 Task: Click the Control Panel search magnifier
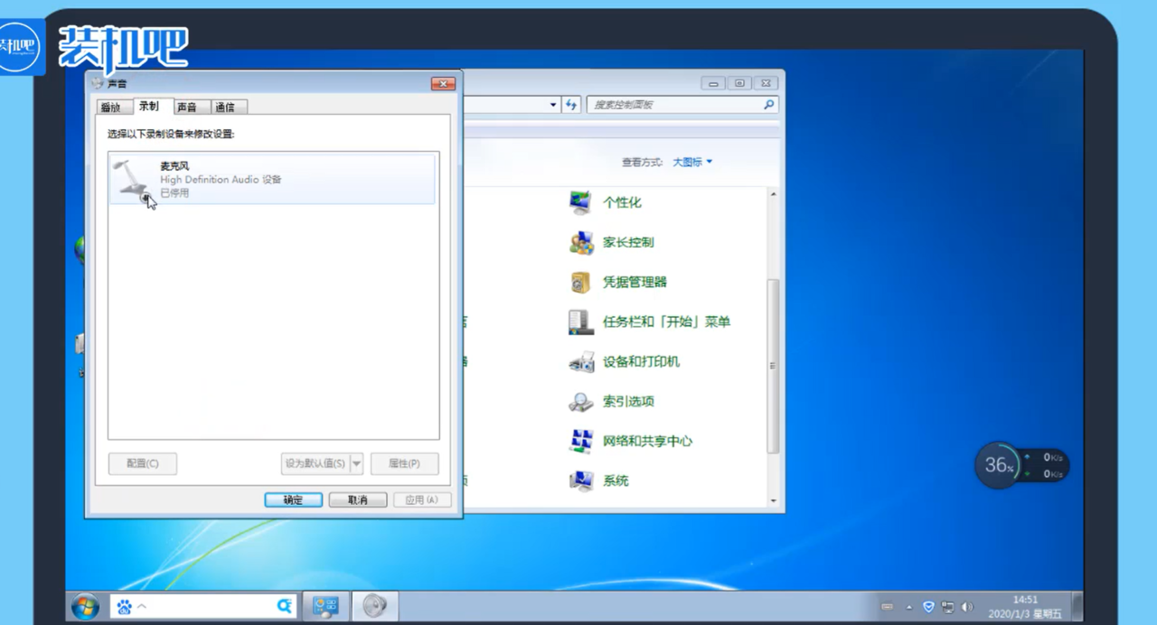coord(769,105)
